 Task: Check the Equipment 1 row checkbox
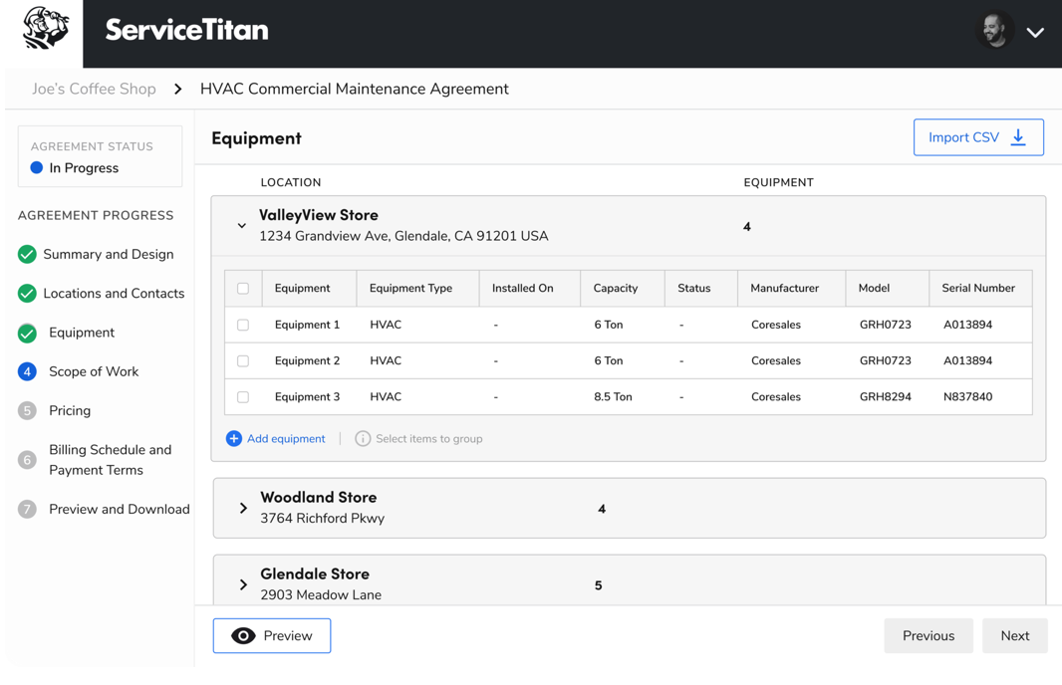click(x=243, y=325)
